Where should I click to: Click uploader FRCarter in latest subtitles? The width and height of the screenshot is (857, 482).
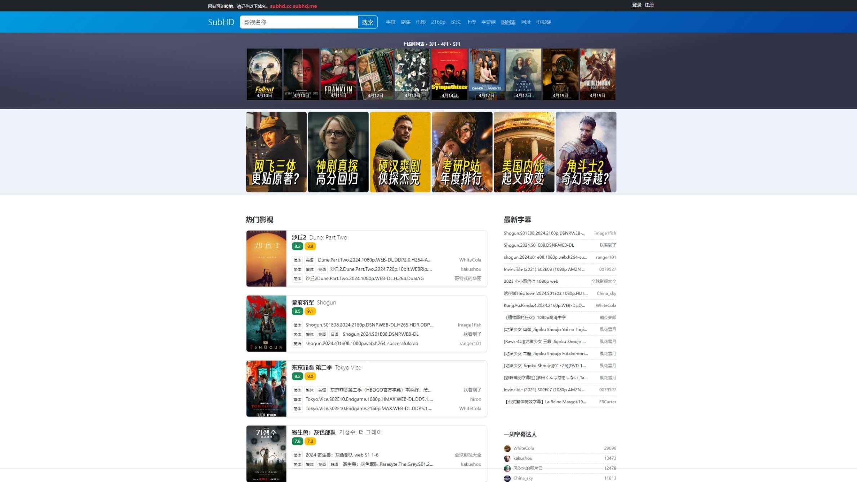[608, 402]
